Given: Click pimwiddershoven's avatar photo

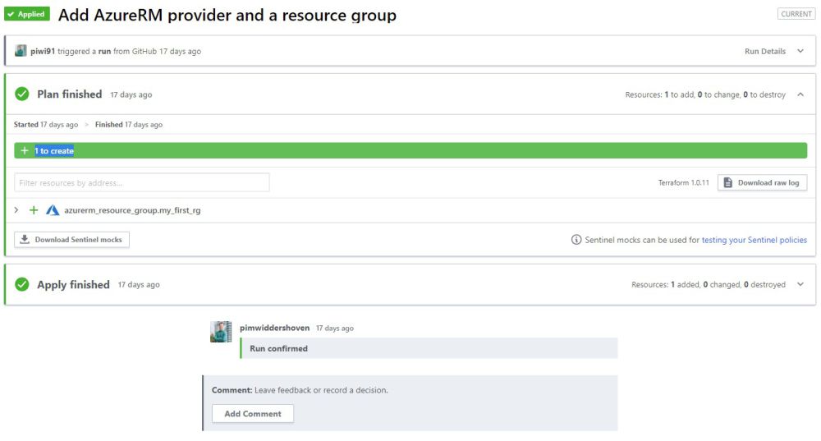Looking at the screenshot, I should point(221,332).
